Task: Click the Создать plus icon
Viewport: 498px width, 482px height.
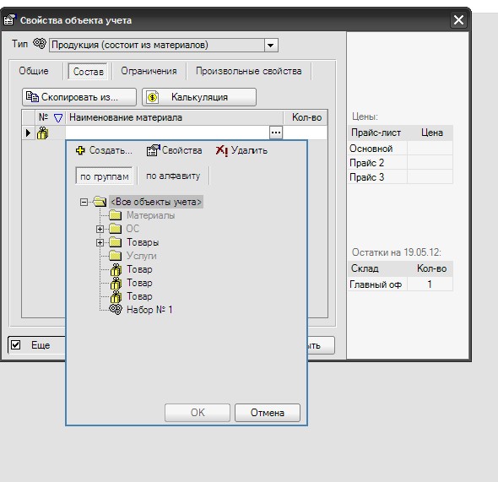Action: pos(80,150)
